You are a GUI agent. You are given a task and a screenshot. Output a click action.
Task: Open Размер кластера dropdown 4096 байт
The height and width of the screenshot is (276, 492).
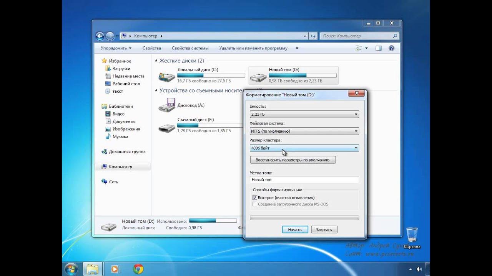[x=304, y=148]
